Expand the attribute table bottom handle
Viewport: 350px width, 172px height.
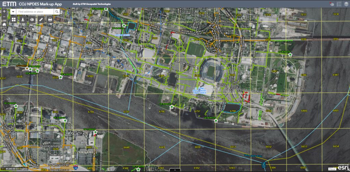(x=175, y=170)
